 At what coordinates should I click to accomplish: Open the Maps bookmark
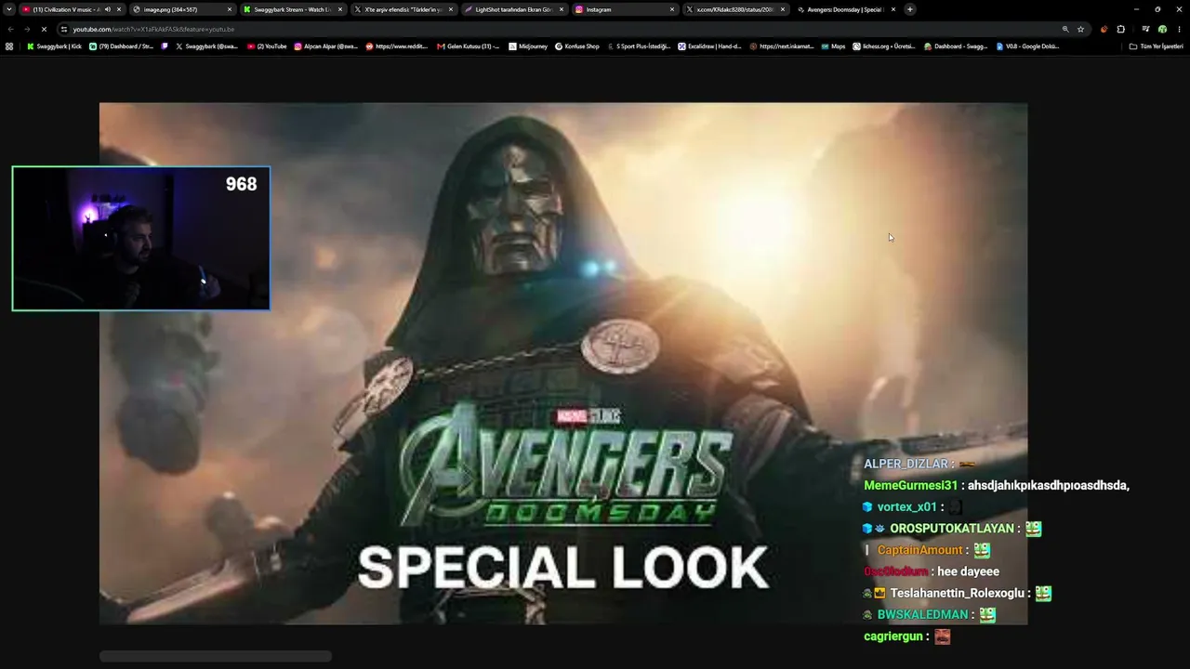point(833,46)
